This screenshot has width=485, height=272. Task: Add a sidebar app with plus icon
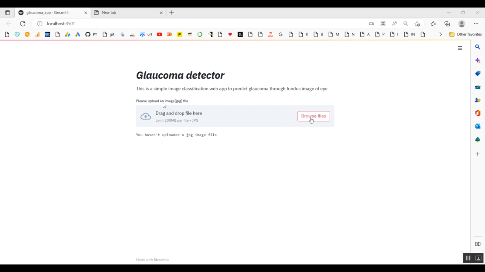point(478,154)
